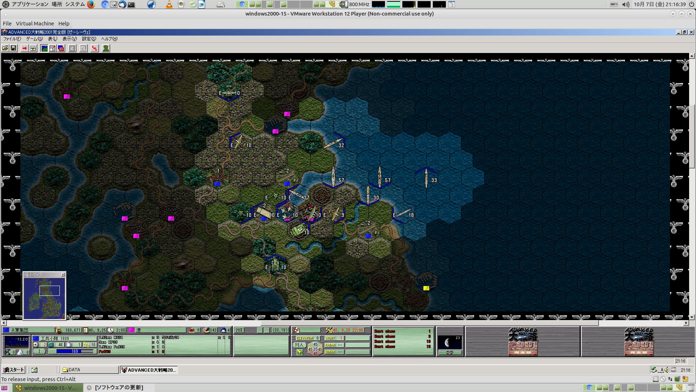The width and height of the screenshot is (696, 392).
Task: Open the ゲーム(G) menu
Action: 34,39
